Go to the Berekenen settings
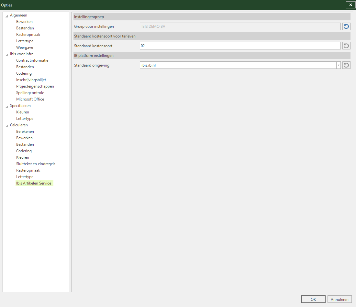 point(25,132)
